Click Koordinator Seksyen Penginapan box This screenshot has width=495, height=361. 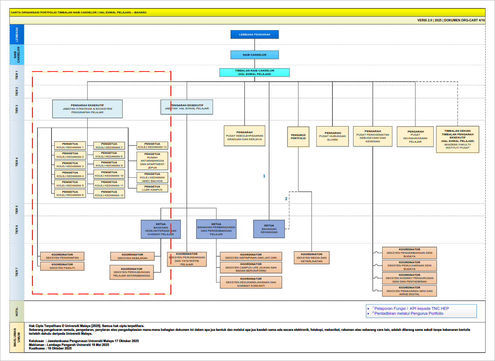click(x=62, y=256)
